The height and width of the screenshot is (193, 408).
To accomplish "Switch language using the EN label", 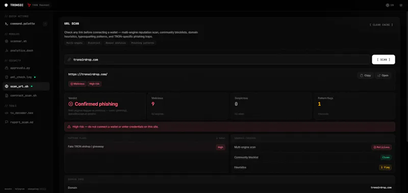I will pos(392,5).
